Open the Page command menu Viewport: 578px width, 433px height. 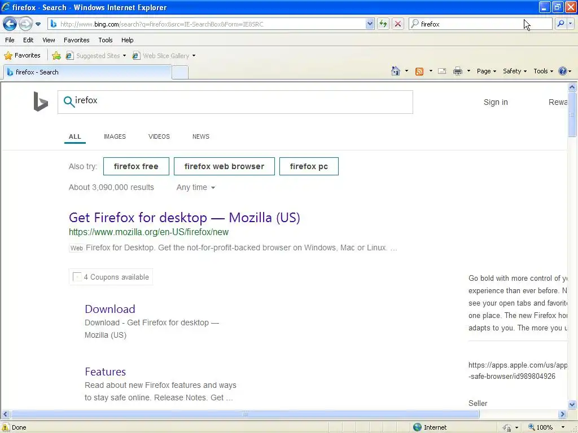pyautogui.click(x=486, y=71)
